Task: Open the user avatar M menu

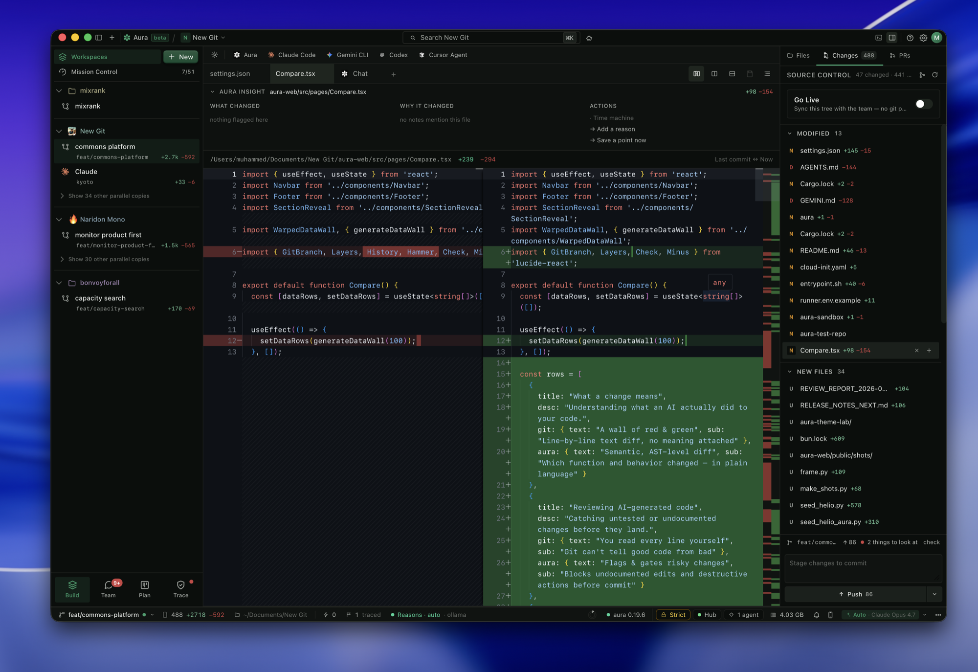Action: (x=936, y=38)
